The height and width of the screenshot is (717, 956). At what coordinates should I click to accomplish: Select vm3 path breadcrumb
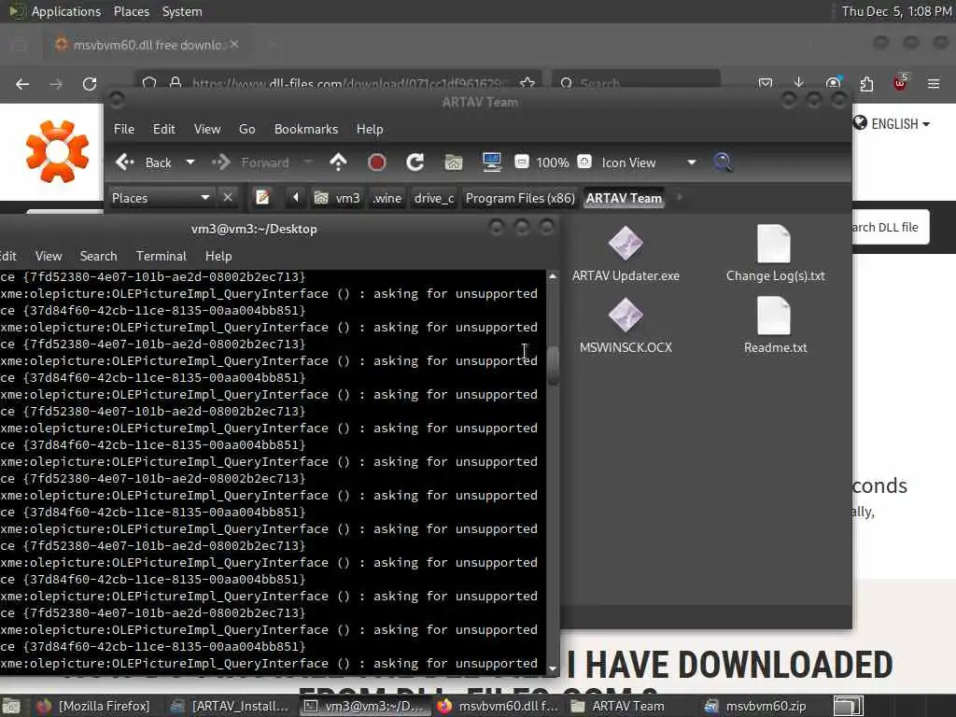[337, 198]
